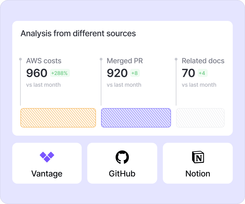Click the +4 badge beside 70
The width and height of the screenshot is (245, 204).
tap(202, 73)
